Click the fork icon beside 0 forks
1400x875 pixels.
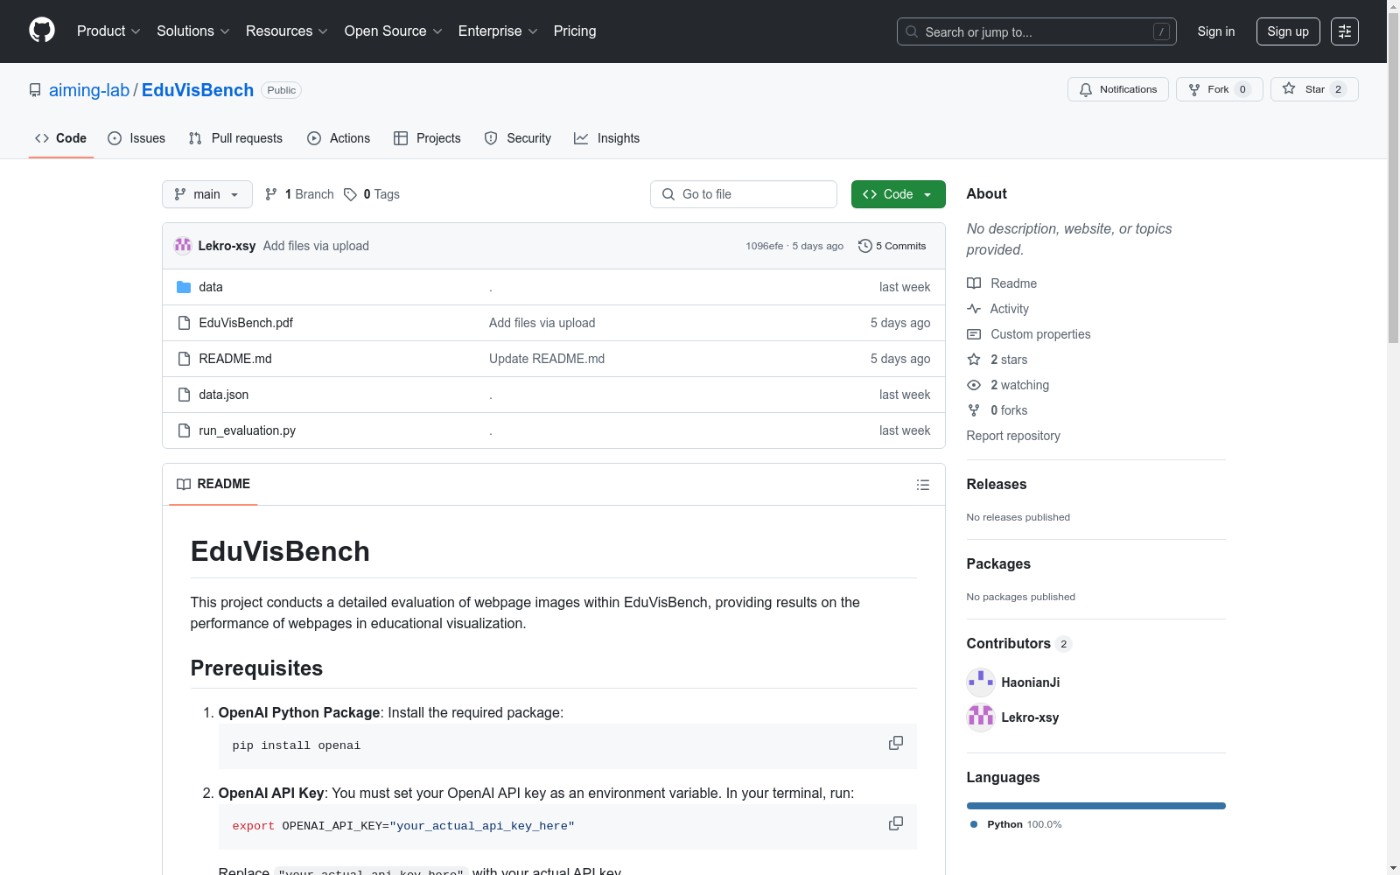click(974, 410)
